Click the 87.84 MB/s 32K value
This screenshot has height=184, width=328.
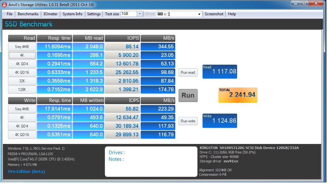[158, 81]
